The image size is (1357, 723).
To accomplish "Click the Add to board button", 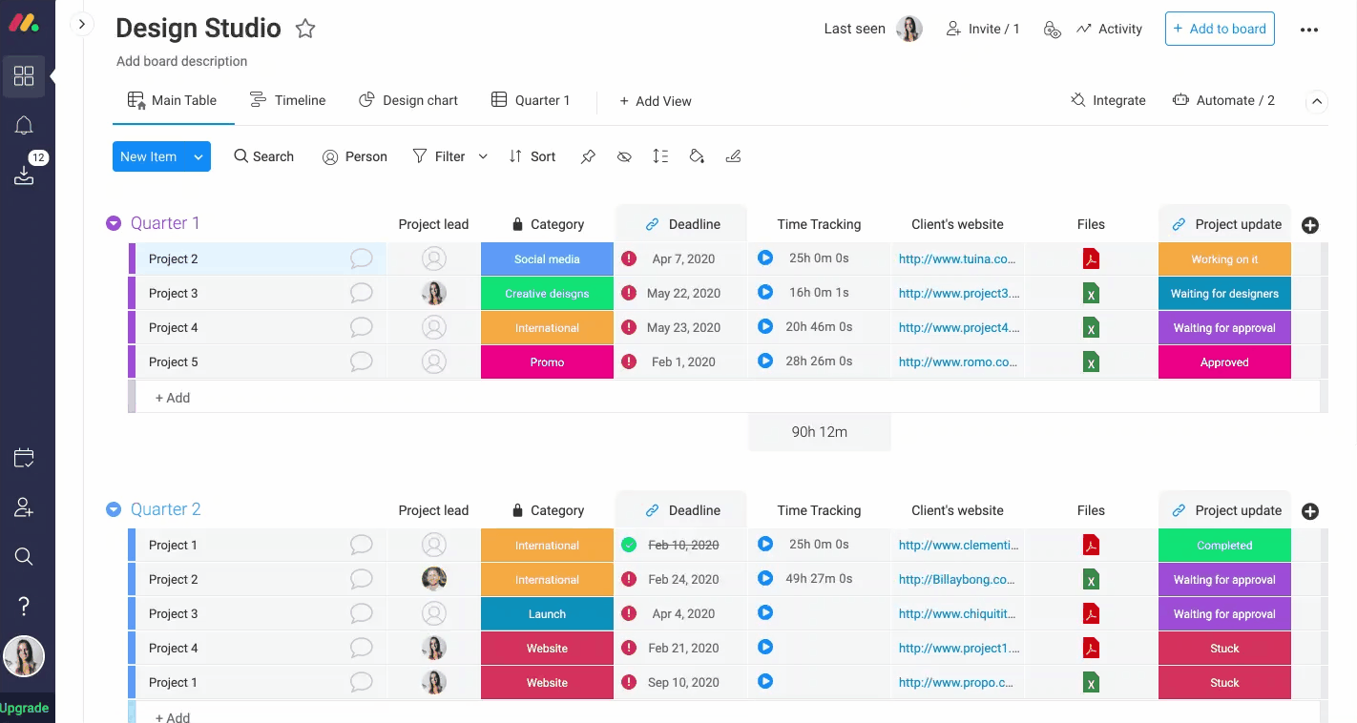I will point(1220,29).
